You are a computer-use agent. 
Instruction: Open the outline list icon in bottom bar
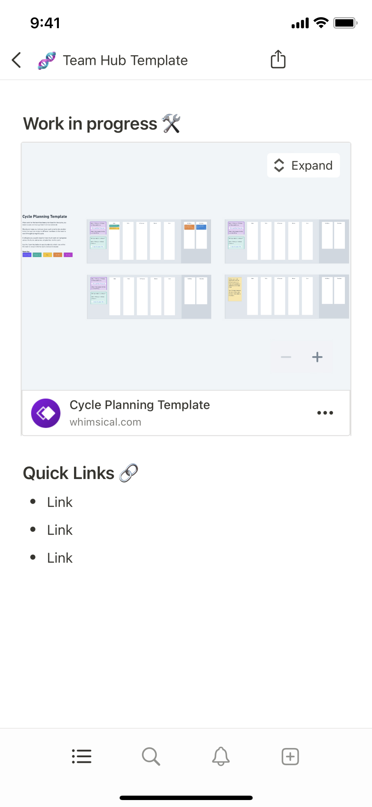click(x=82, y=756)
